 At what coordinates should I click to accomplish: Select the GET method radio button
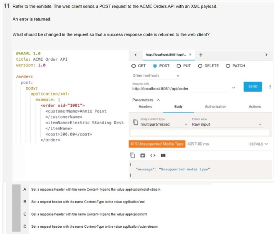click(x=134, y=66)
